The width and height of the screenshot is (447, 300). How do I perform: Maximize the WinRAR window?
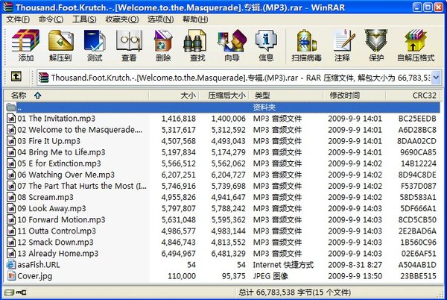click(428, 7)
